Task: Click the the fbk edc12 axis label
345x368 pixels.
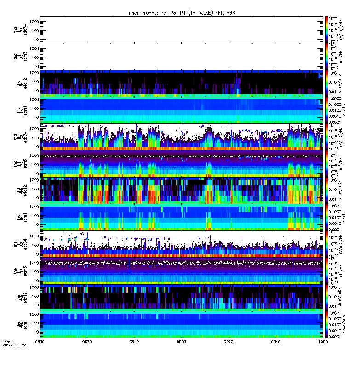Action: tap(22, 298)
